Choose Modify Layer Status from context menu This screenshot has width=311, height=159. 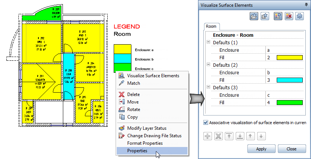coord(146,128)
